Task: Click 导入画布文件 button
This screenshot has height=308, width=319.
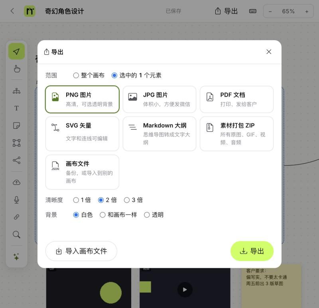Action: click(81, 251)
